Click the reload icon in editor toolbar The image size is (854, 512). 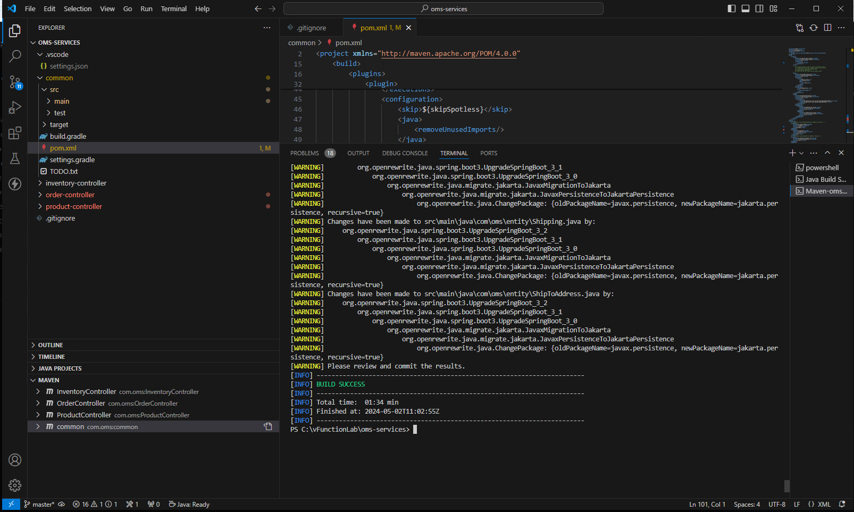coord(814,28)
